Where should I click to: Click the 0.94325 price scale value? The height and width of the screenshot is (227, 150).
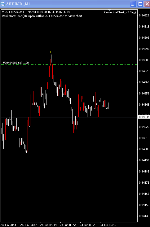click(144, 15)
